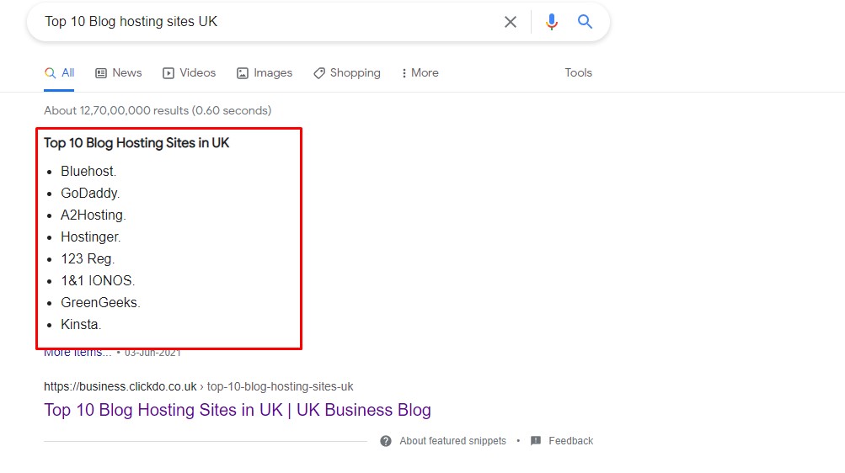Clear the search query with X icon
This screenshot has height=473, width=845.
(x=510, y=22)
